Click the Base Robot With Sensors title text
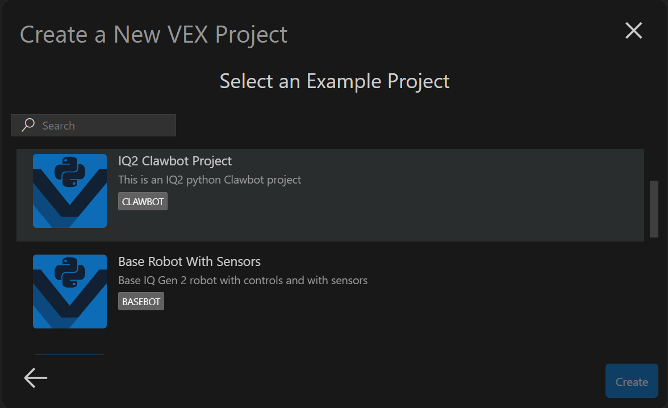The image size is (668, 408). click(x=189, y=261)
